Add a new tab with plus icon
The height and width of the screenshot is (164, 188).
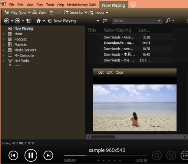click(x=133, y=4)
